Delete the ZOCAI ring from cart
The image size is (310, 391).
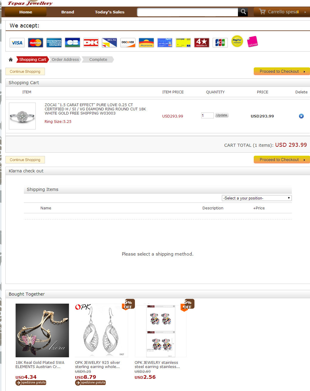click(x=301, y=116)
